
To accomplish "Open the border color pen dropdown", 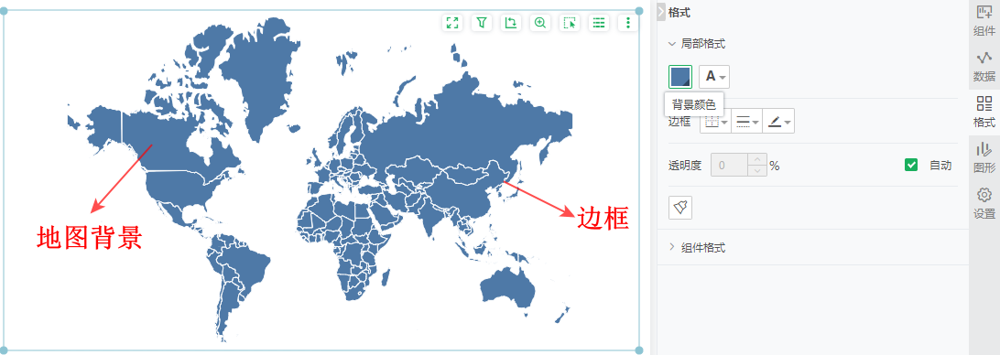I will 778,121.
